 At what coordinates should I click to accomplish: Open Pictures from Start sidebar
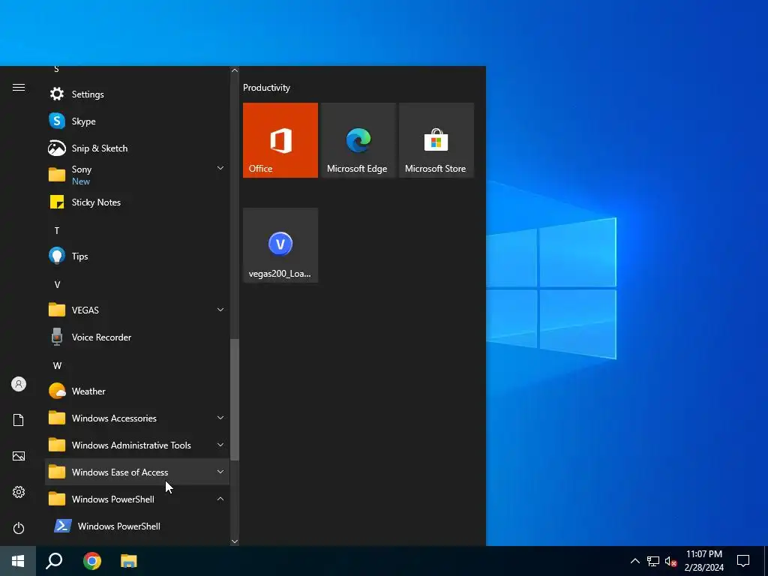pyautogui.click(x=19, y=456)
